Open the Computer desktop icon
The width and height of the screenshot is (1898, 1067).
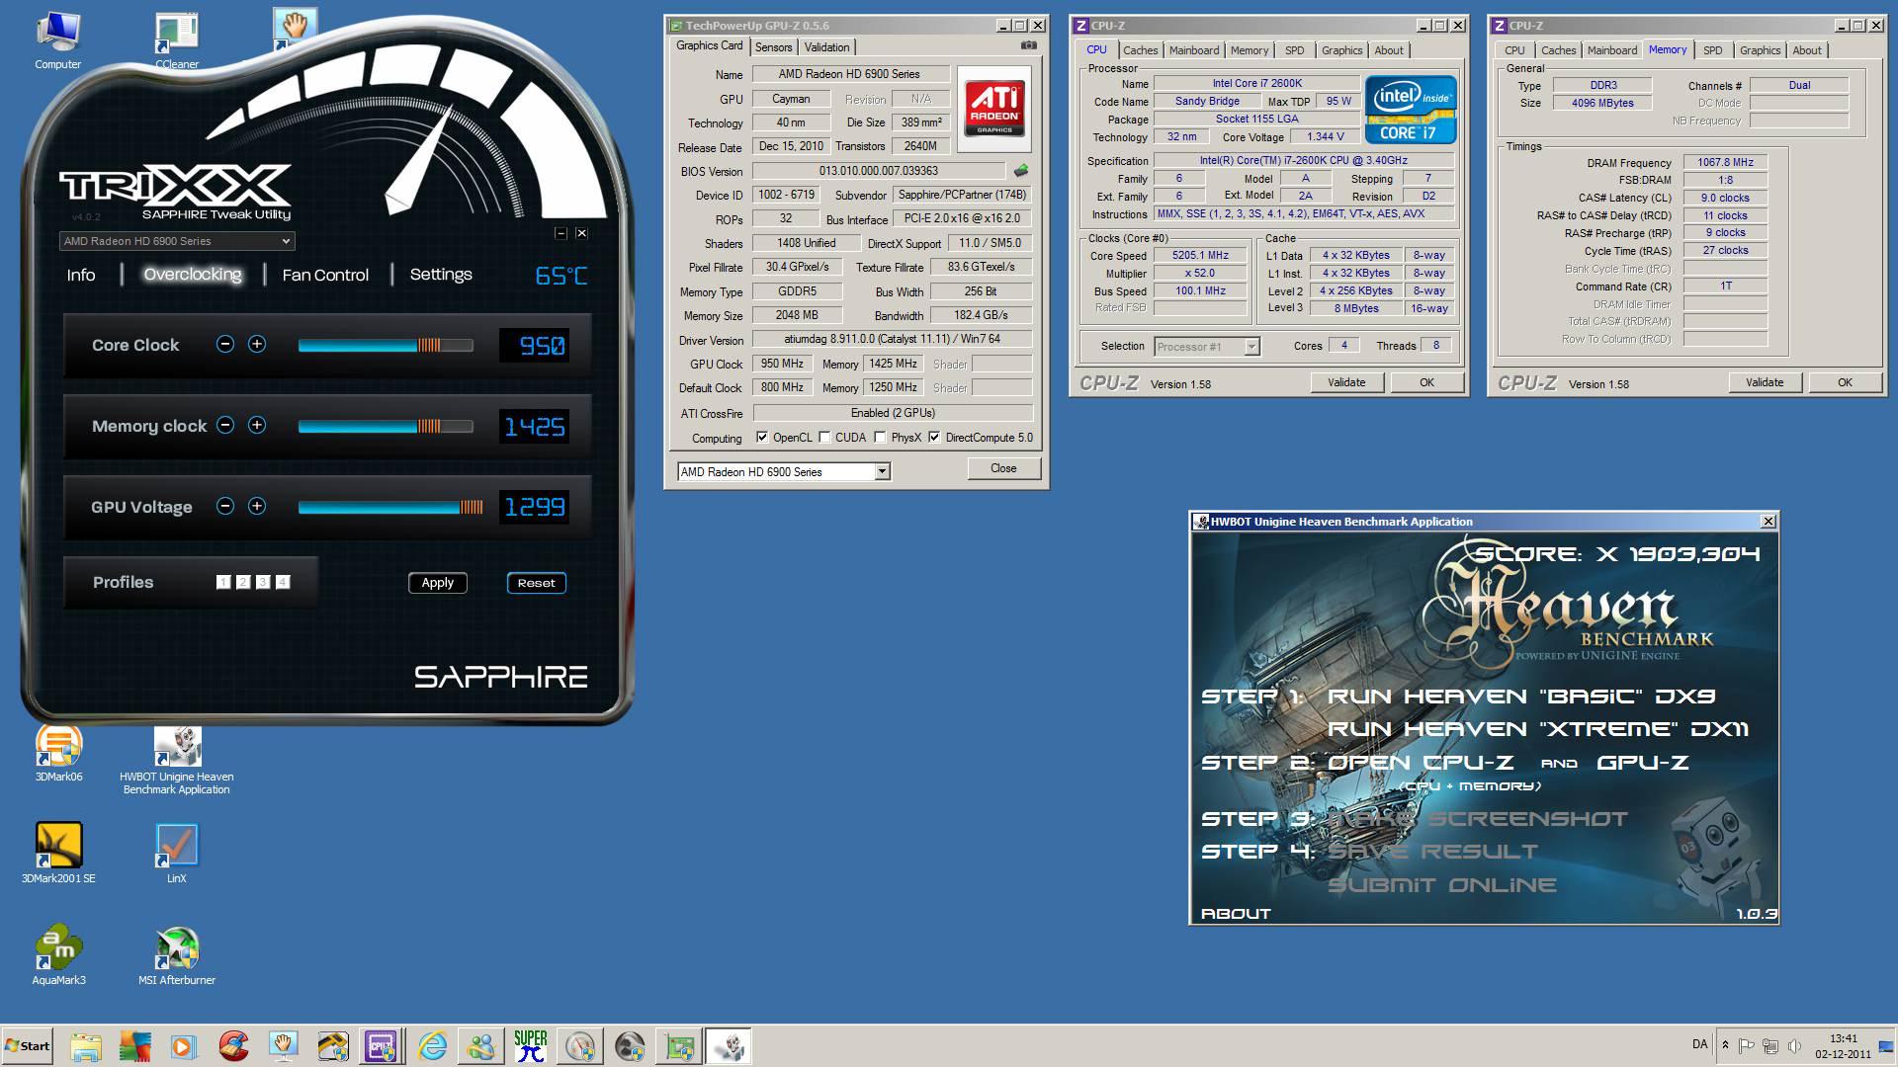[58, 41]
